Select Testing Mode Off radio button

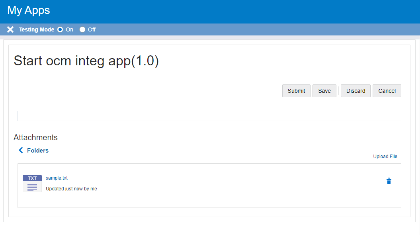point(82,29)
